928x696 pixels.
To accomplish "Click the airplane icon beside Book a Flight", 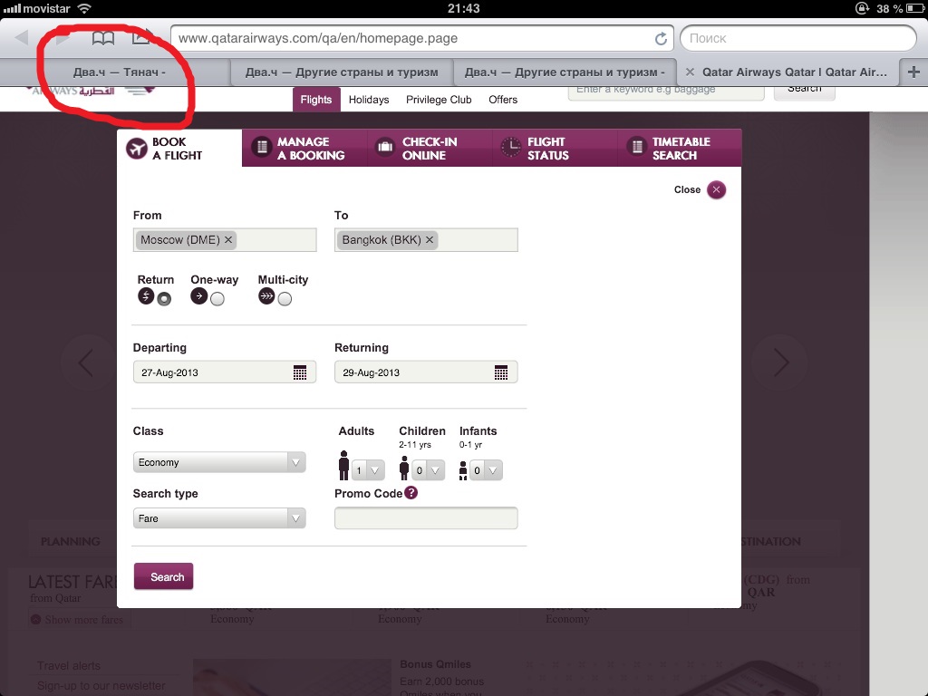I will 137,149.
